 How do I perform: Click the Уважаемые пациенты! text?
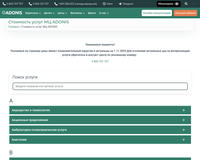click(x=100, y=45)
